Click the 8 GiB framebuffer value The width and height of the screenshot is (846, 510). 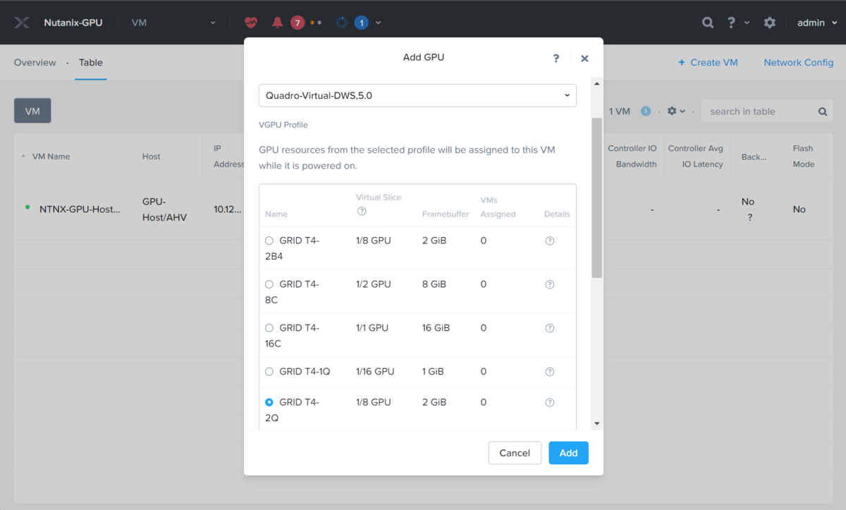point(434,284)
